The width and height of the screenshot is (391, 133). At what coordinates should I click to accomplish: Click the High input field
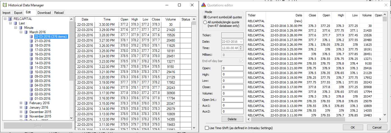232,74
